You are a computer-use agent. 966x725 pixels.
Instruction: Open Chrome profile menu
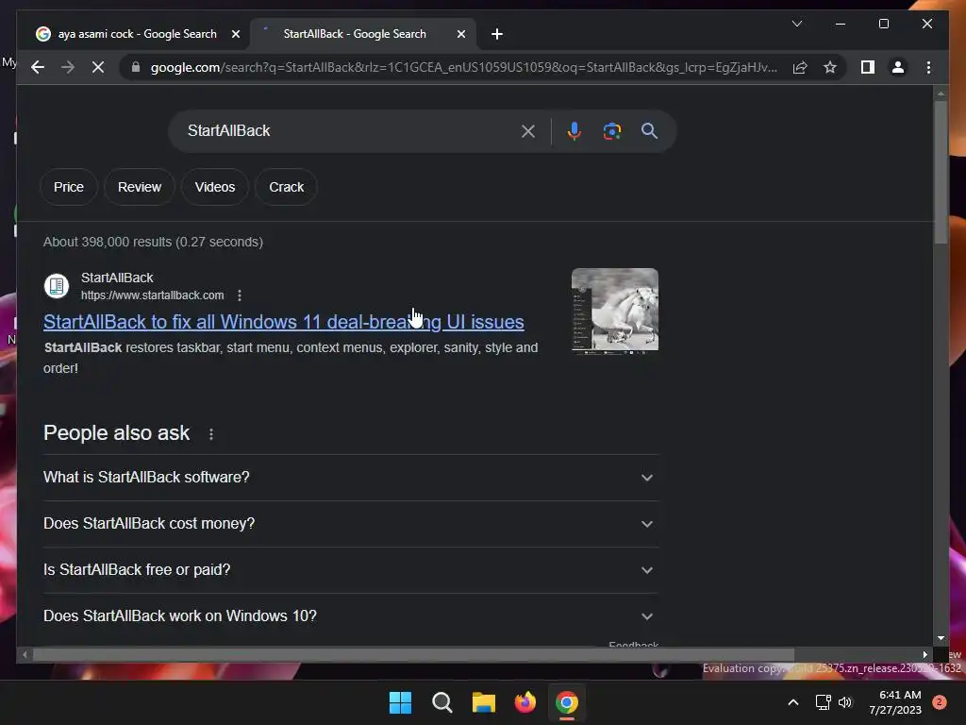[x=898, y=67]
